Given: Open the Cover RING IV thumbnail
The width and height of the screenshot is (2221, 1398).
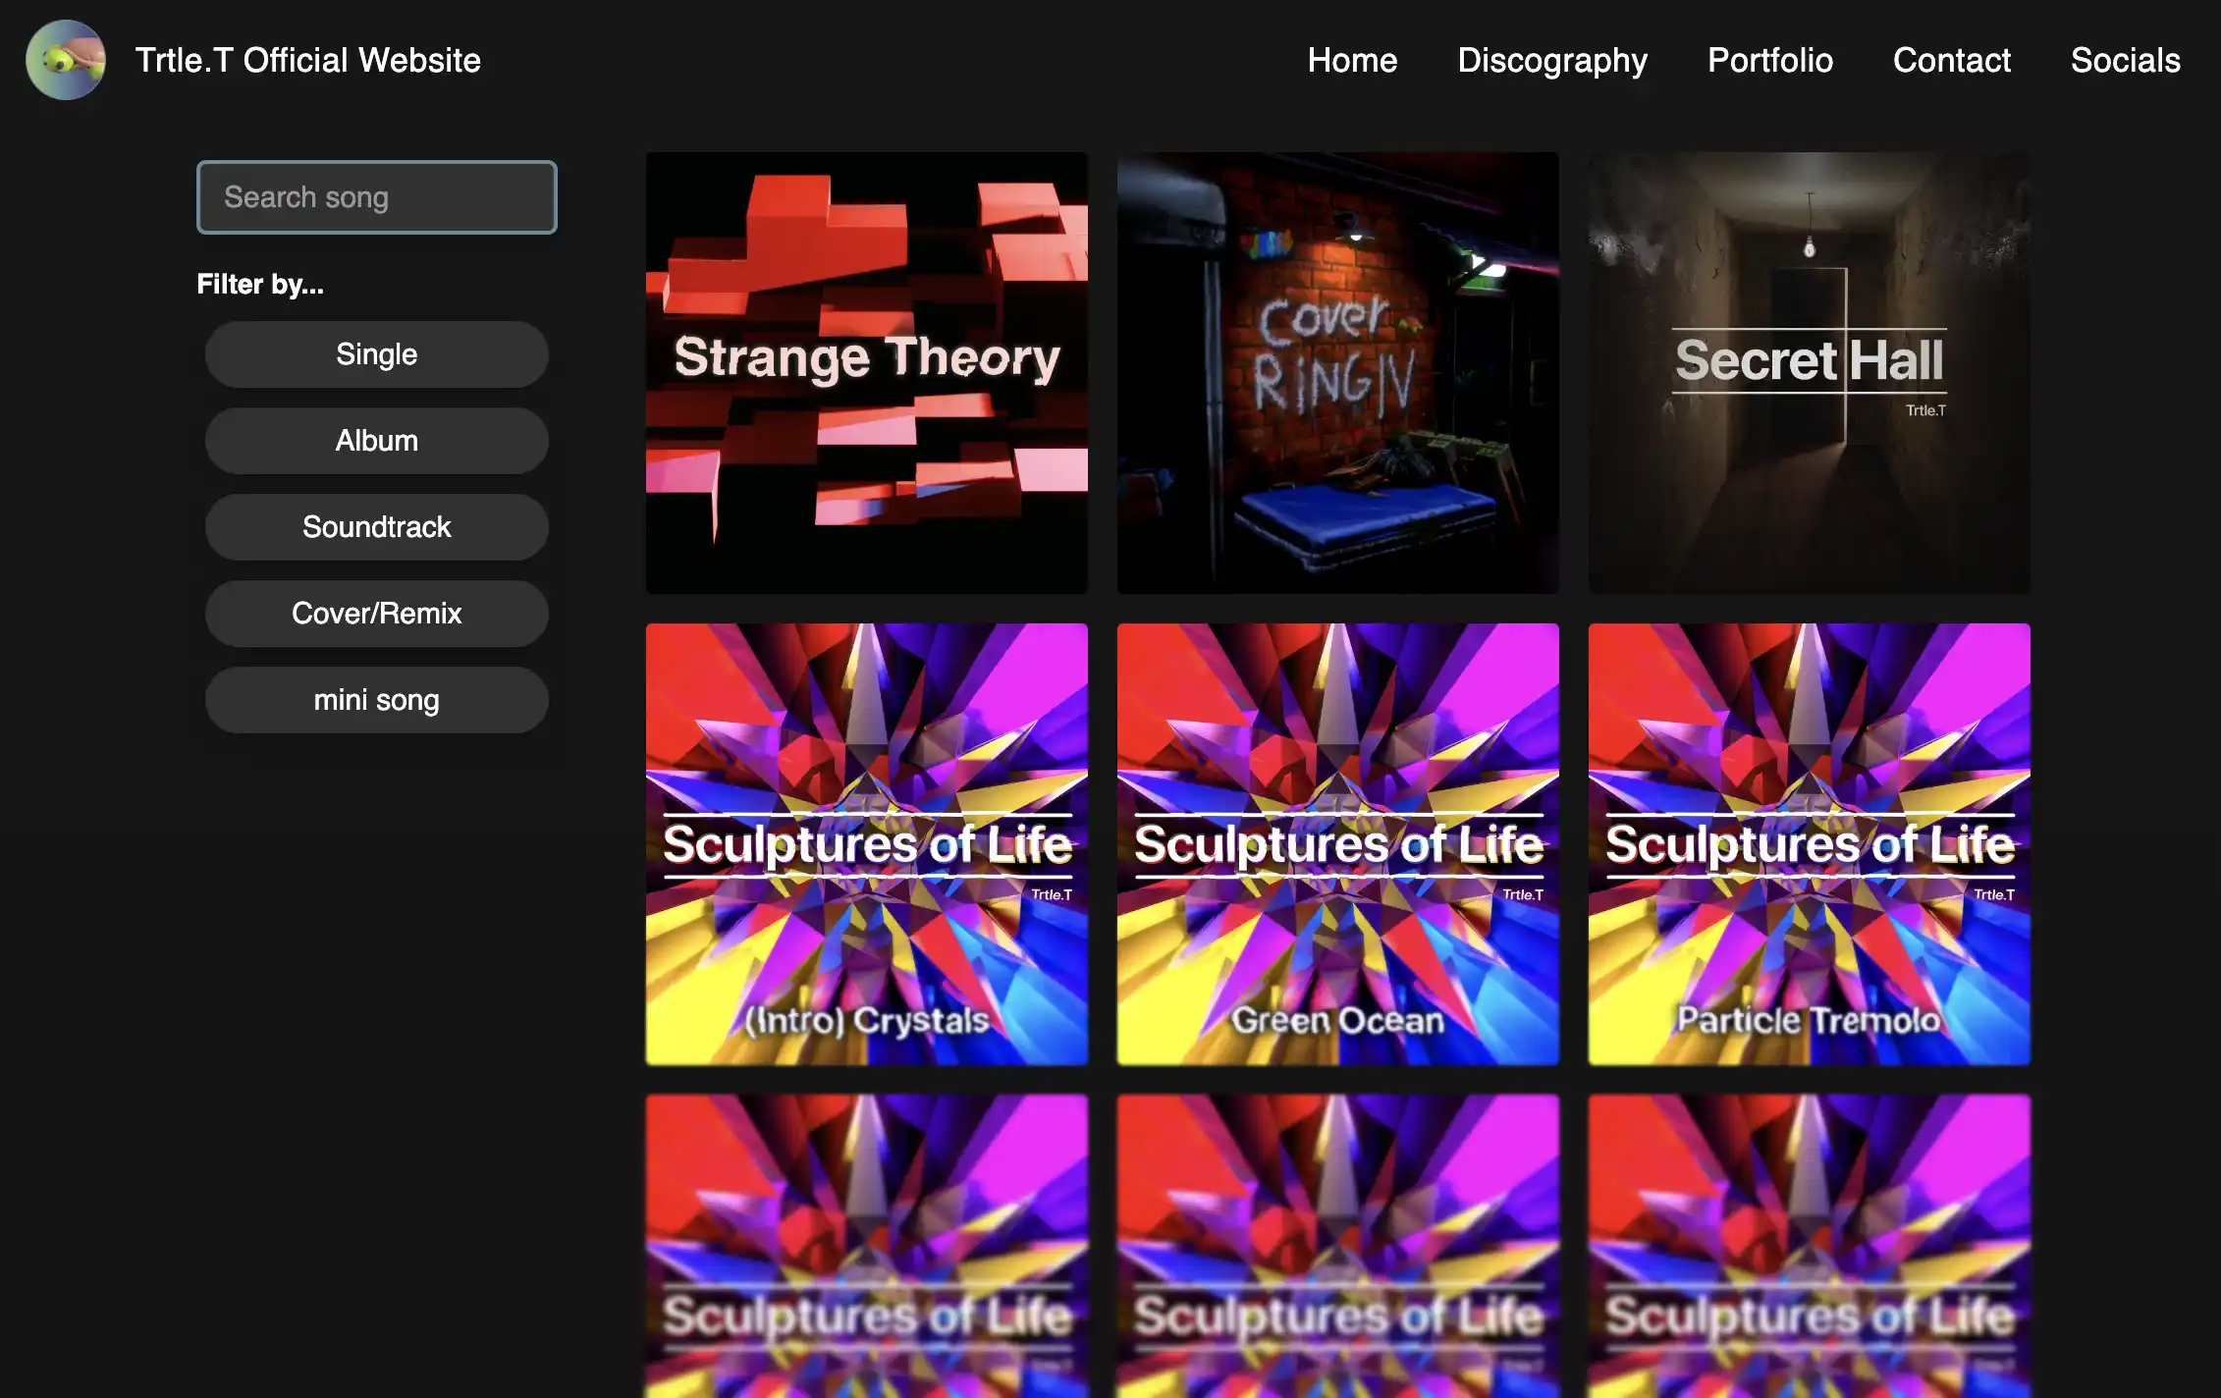Looking at the screenshot, I should click(x=1338, y=373).
